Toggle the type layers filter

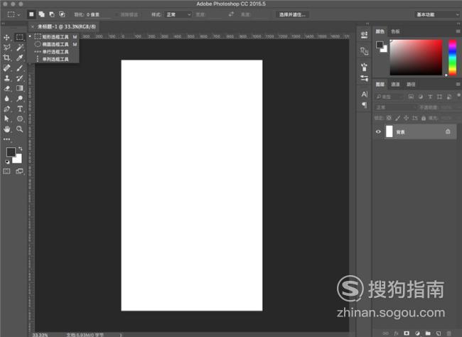[430, 97]
